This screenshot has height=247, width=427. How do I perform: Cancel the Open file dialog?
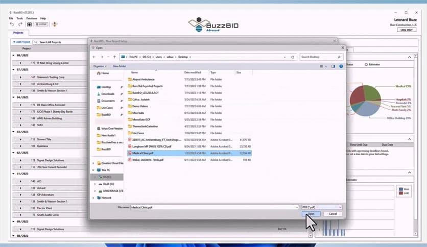coord(333,214)
